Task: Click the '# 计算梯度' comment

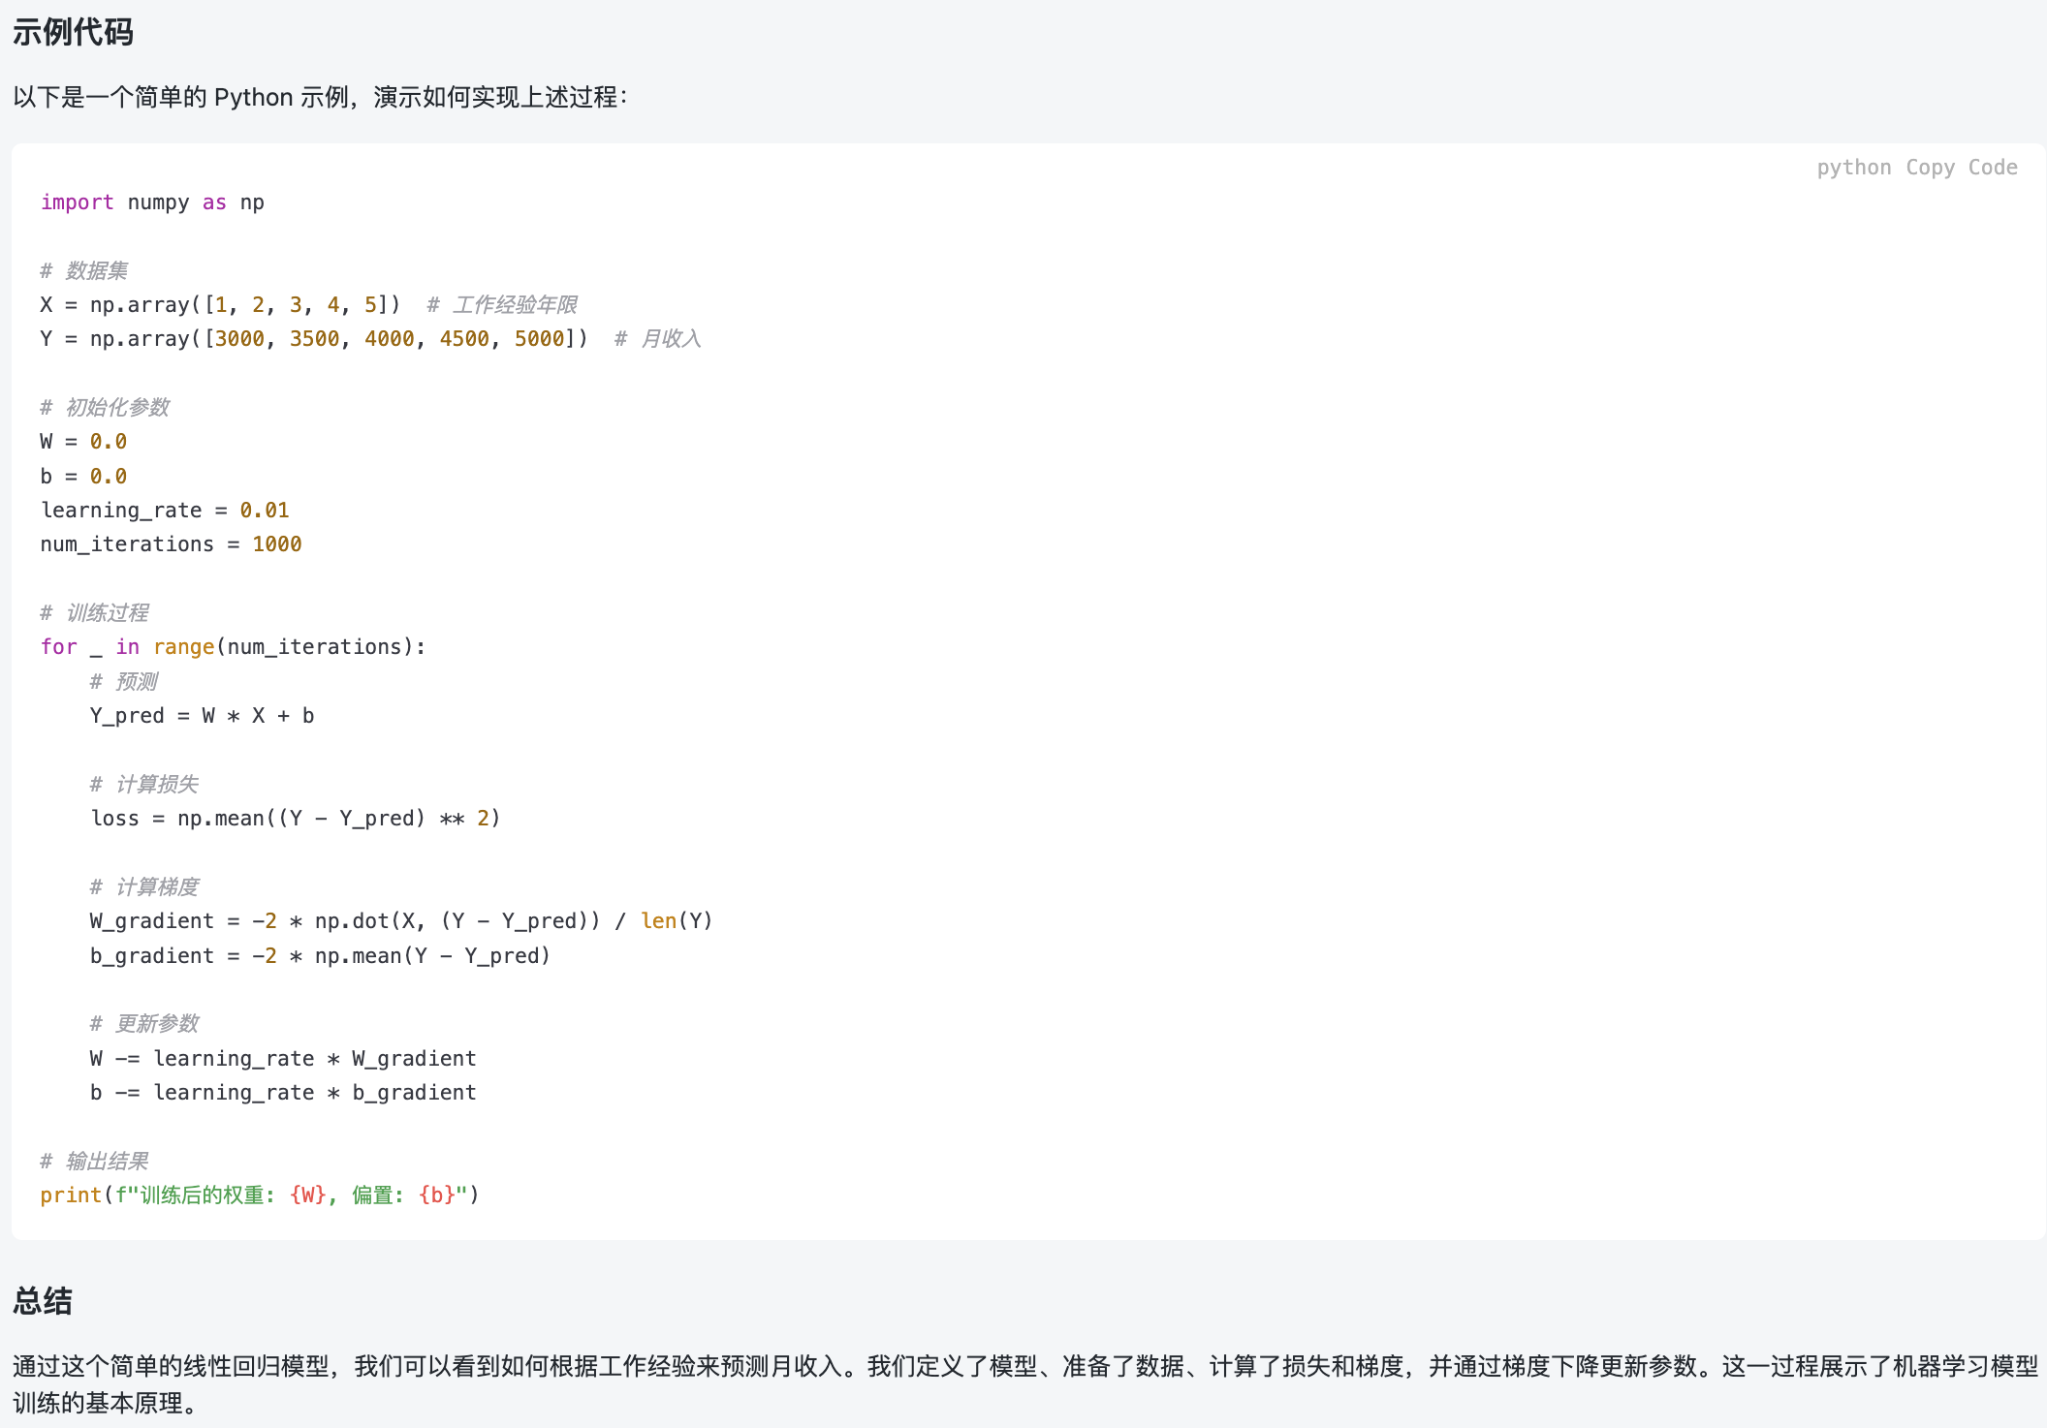Action: pyautogui.click(x=144, y=886)
